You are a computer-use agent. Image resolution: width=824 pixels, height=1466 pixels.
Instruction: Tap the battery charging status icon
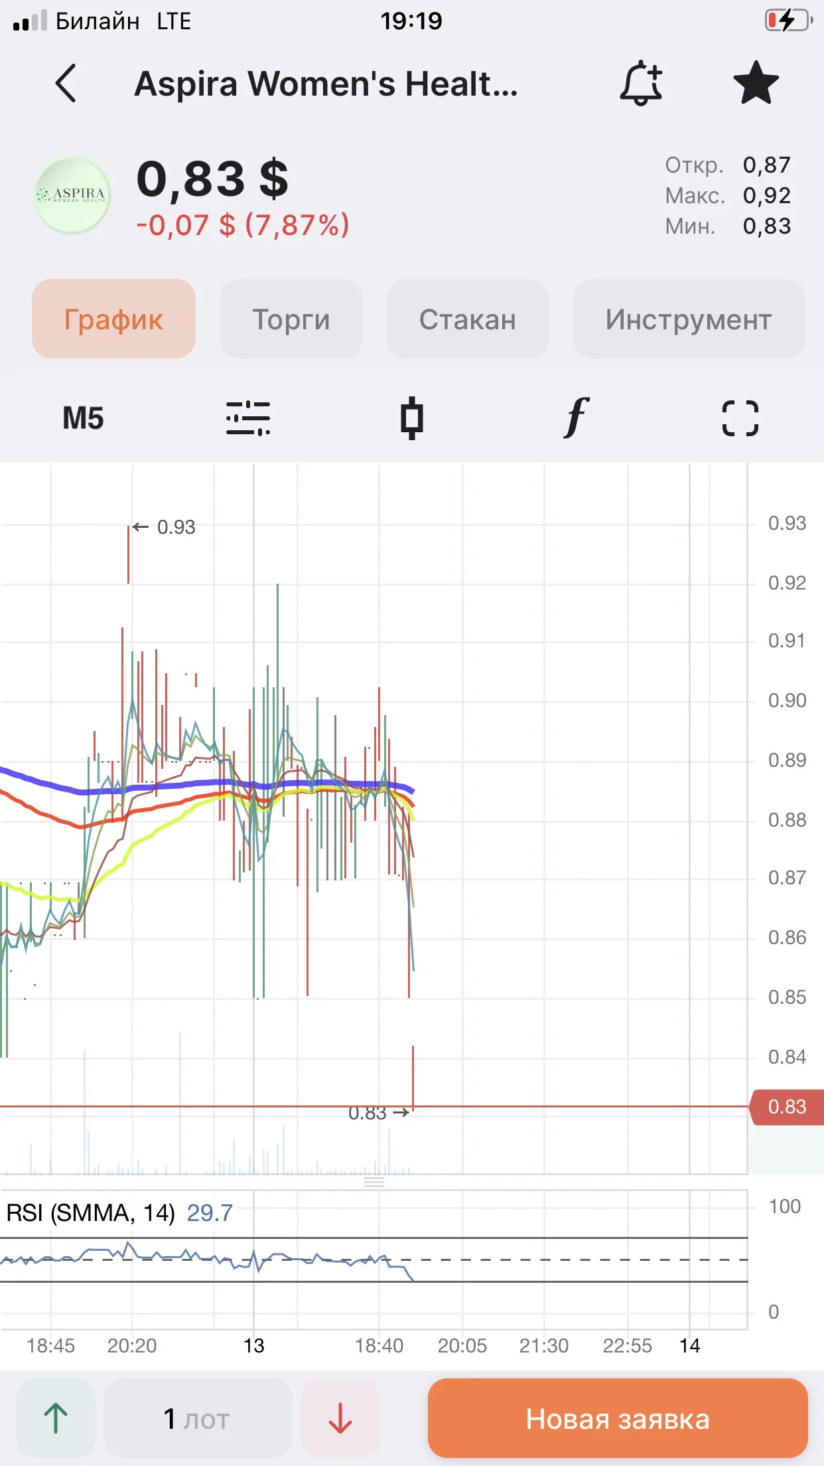(788, 21)
